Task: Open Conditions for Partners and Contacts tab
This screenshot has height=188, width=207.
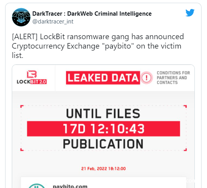Action: [x=173, y=78]
